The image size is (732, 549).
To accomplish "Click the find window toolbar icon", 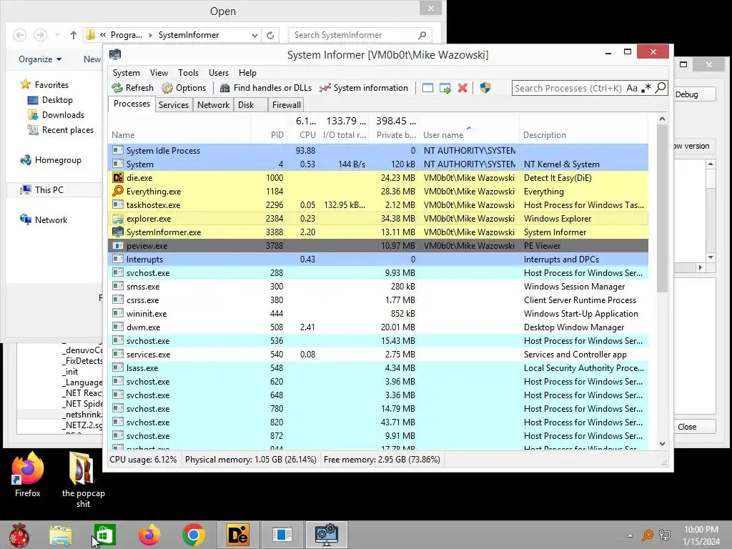I will tap(427, 88).
